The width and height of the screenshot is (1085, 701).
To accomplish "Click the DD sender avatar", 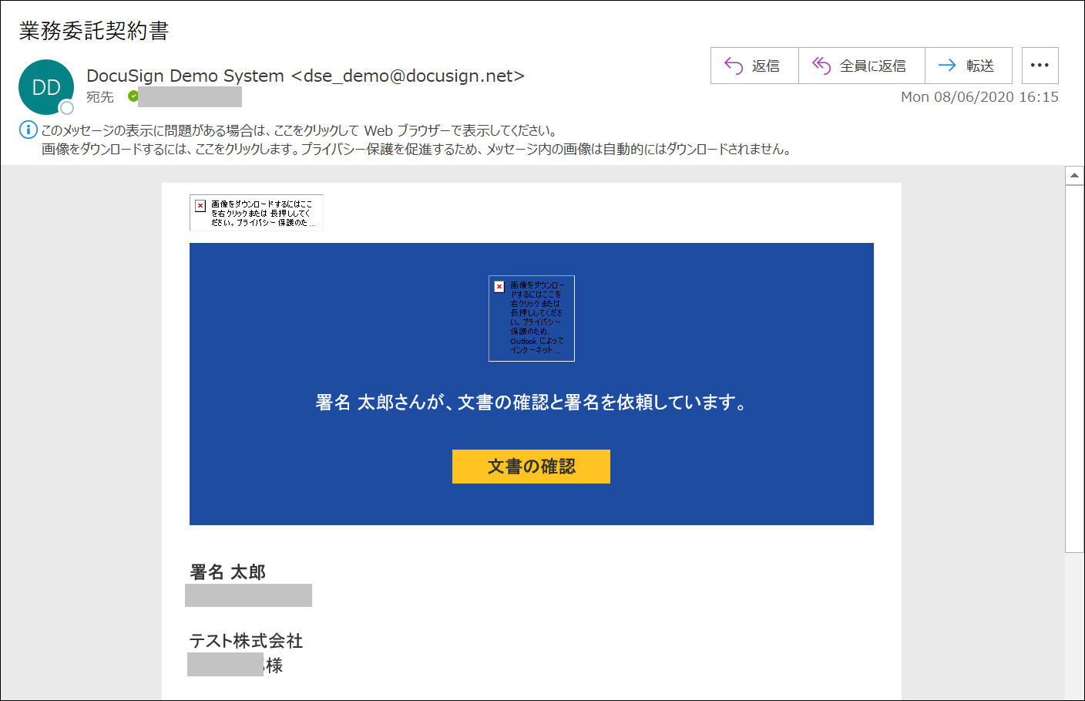I will point(46,87).
